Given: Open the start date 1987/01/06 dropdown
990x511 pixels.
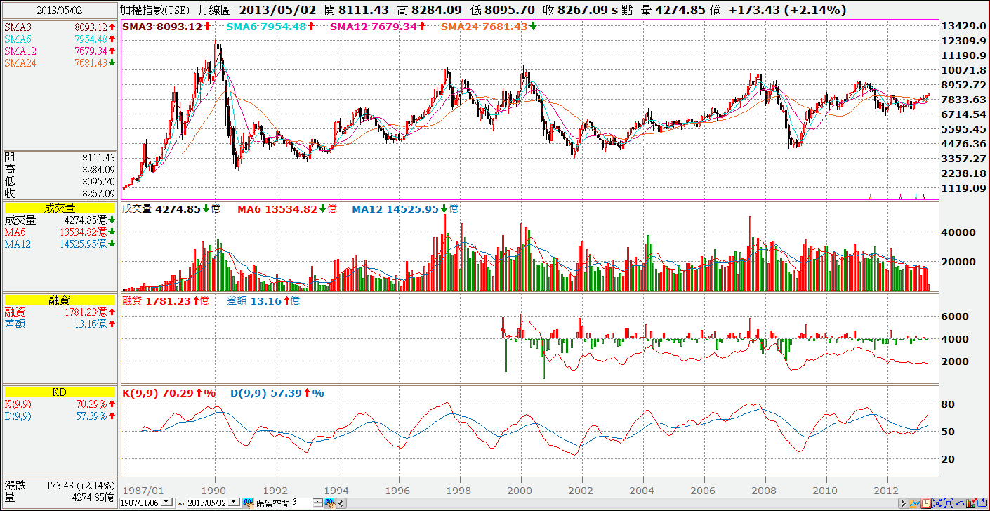Looking at the screenshot, I should (x=168, y=503).
